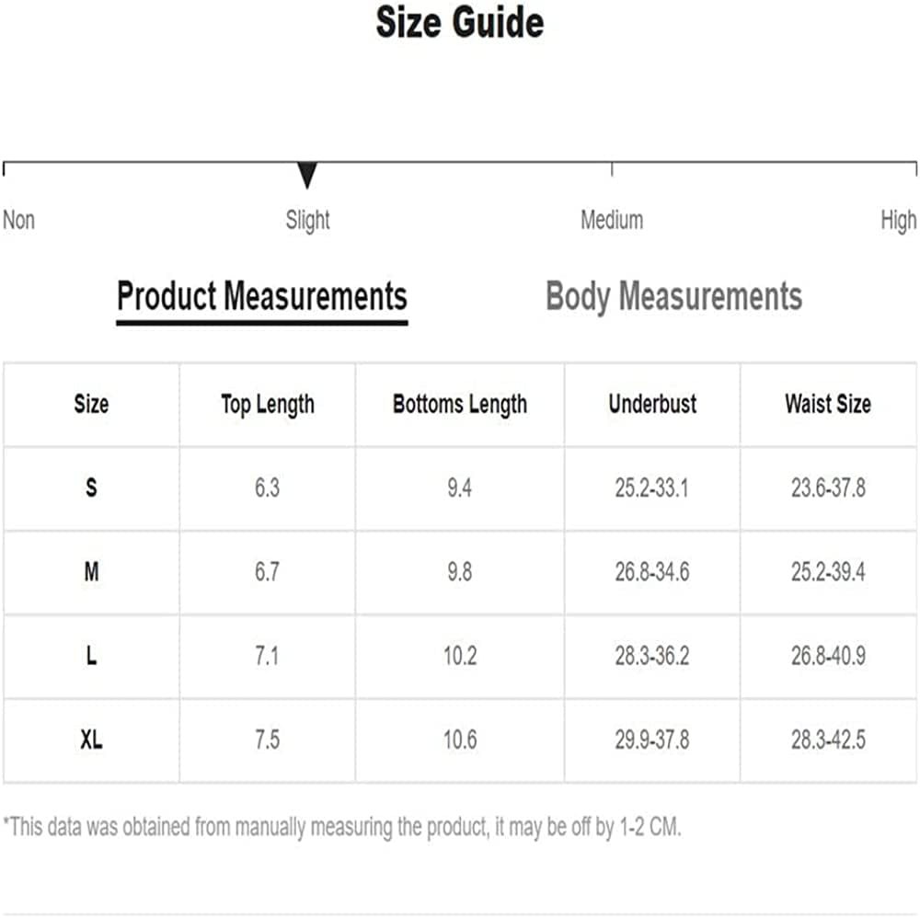Click the manual measuring disclaimer note

(x=342, y=827)
